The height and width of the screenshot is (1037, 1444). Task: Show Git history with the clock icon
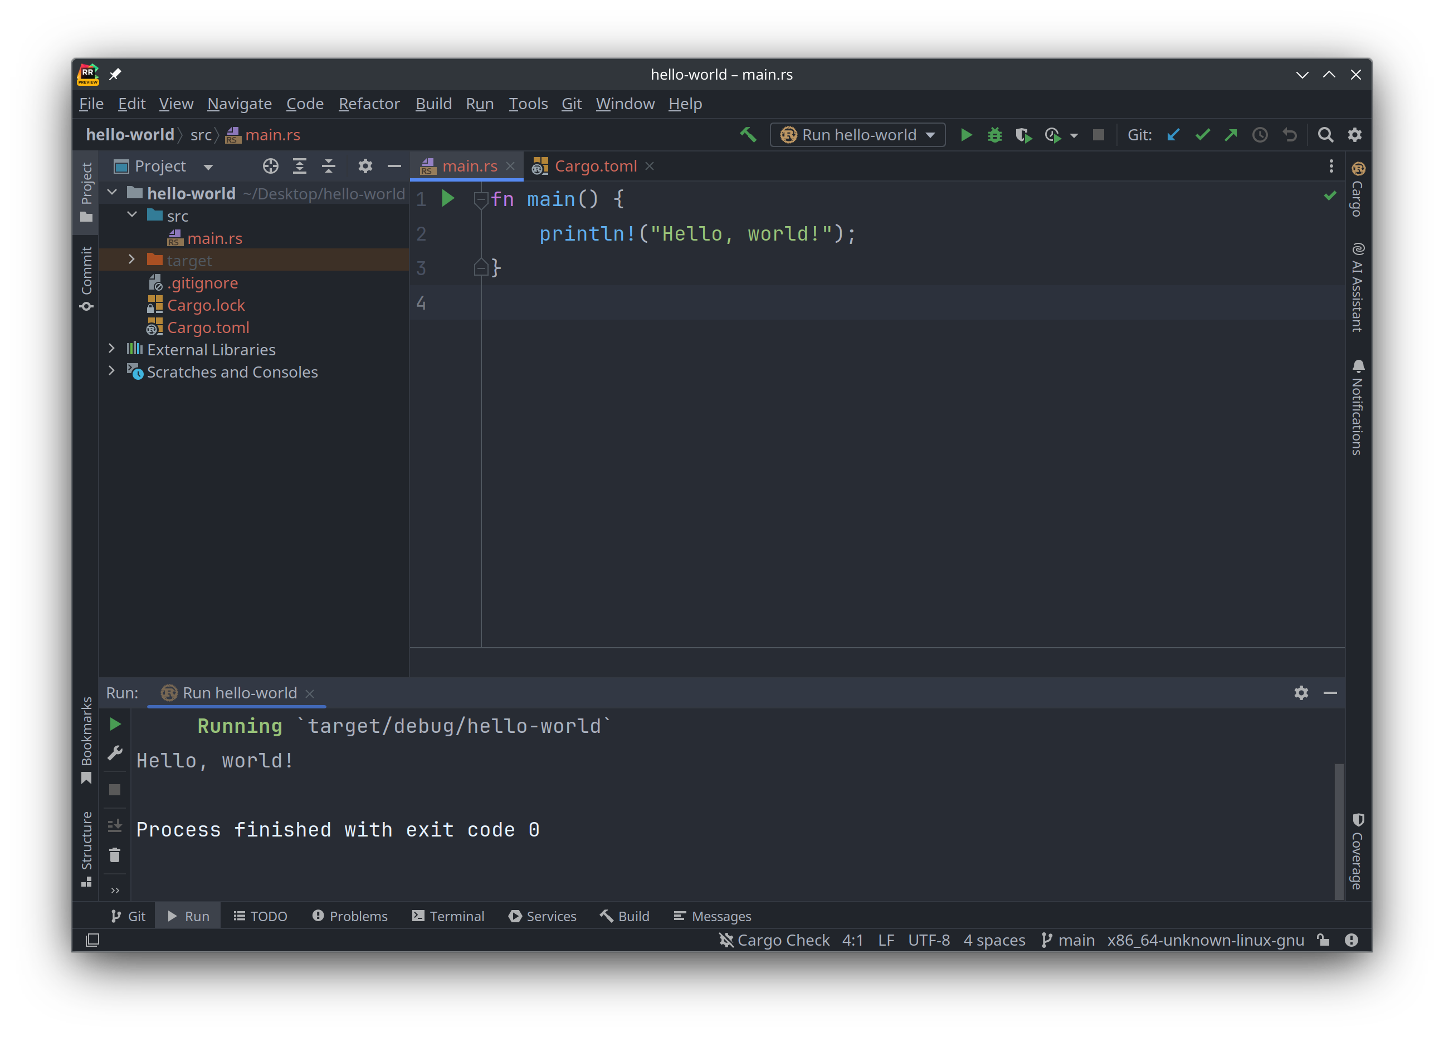[1260, 135]
